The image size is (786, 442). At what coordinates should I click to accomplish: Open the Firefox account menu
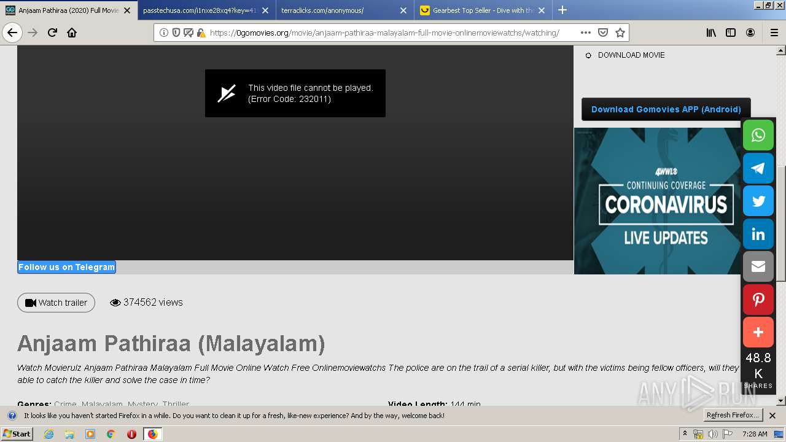click(750, 33)
